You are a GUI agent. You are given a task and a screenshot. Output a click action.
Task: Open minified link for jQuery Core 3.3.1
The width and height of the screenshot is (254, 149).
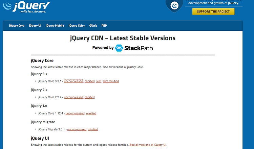click(x=90, y=81)
